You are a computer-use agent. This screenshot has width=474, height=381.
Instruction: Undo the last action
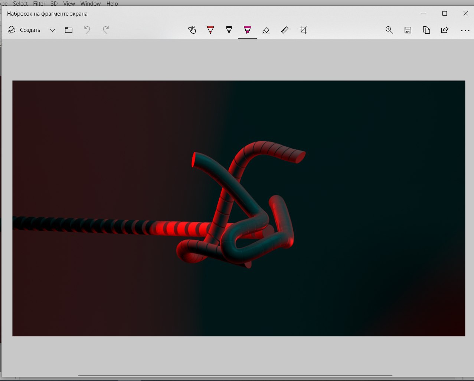(x=87, y=30)
